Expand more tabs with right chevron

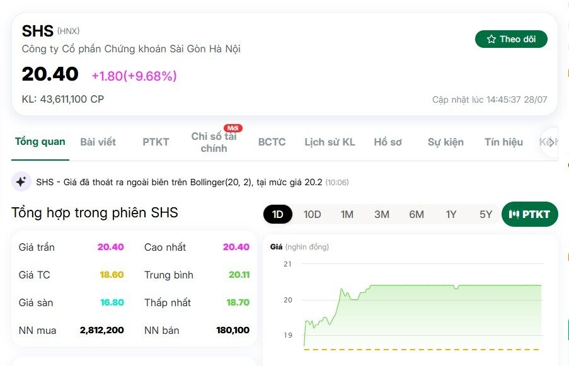tap(551, 142)
